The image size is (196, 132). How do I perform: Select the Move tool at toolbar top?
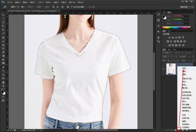3,15
